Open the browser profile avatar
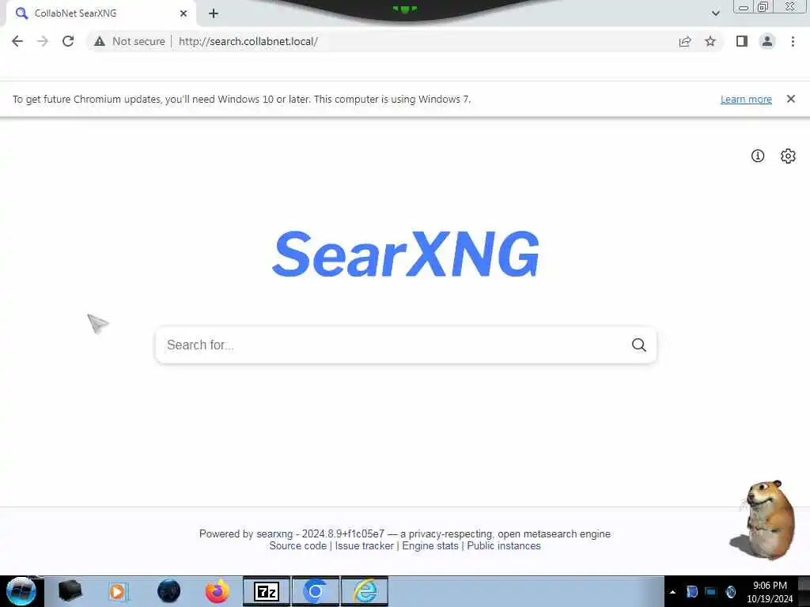The height and width of the screenshot is (607, 810). pyautogui.click(x=767, y=41)
